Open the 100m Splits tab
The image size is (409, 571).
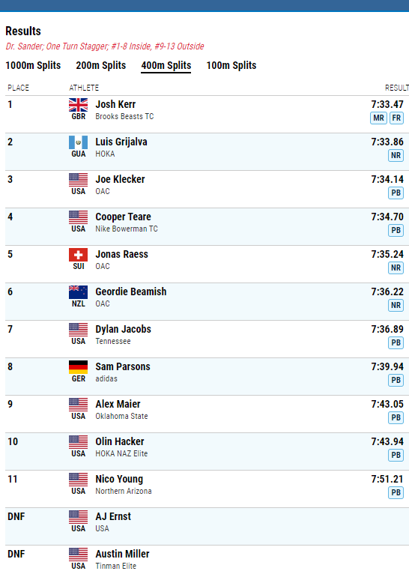231,65
